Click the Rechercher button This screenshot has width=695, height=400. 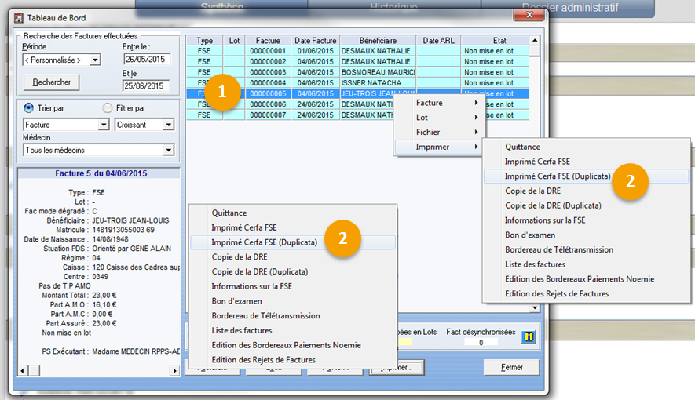click(51, 82)
